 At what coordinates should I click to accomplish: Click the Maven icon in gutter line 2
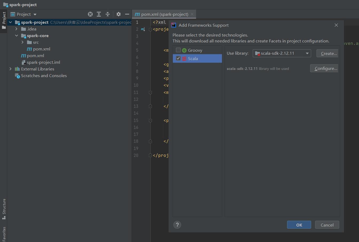[x=143, y=29]
